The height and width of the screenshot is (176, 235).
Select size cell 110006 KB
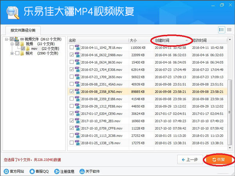coord(138,48)
